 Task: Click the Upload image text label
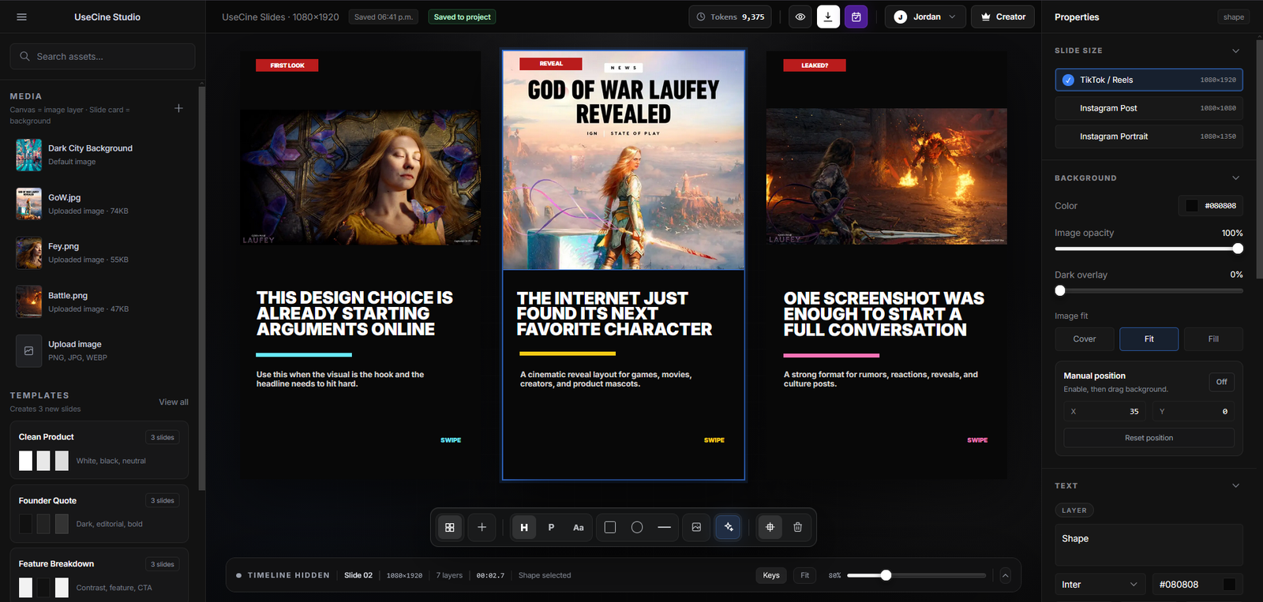tap(75, 344)
